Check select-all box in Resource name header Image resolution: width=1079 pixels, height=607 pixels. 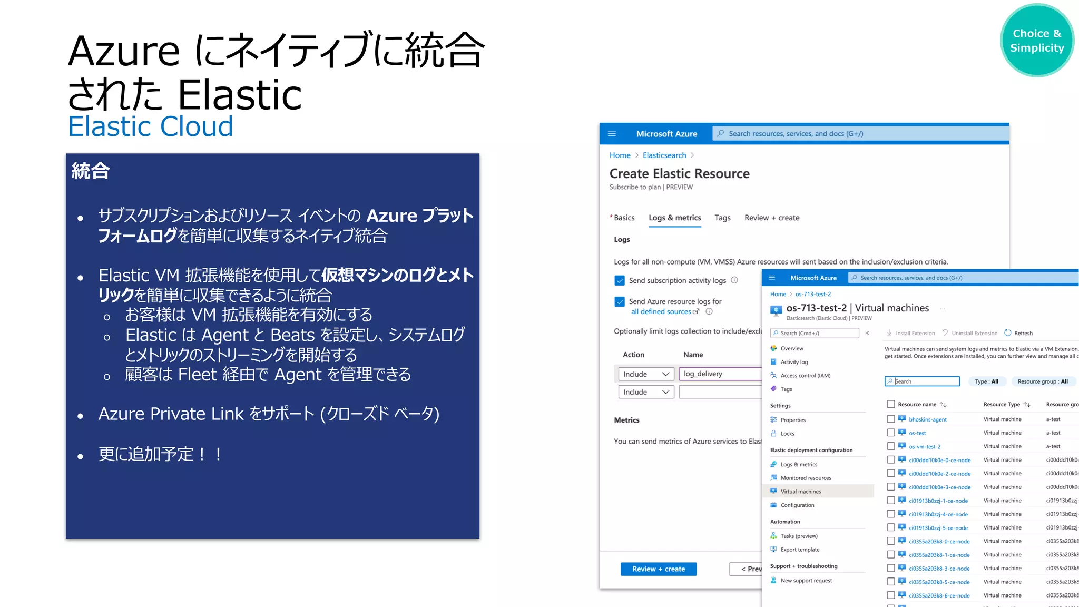(x=891, y=404)
